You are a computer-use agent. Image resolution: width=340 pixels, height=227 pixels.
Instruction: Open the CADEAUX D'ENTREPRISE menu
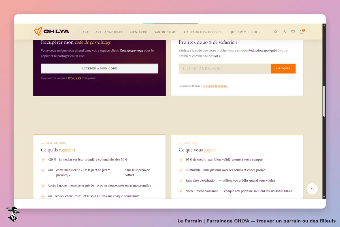coord(203,32)
